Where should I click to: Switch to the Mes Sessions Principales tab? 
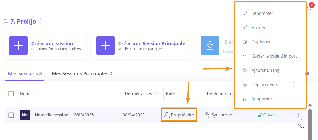pos(82,74)
